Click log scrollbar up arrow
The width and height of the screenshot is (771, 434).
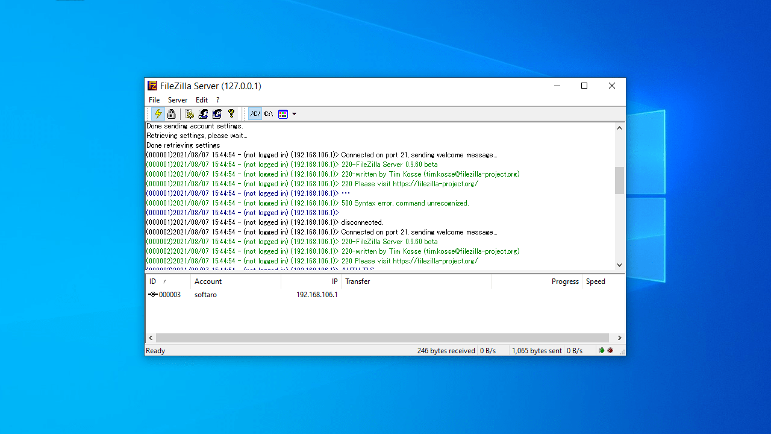click(x=620, y=128)
